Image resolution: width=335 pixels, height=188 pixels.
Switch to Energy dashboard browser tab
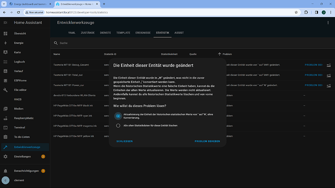tap(30, 4)
